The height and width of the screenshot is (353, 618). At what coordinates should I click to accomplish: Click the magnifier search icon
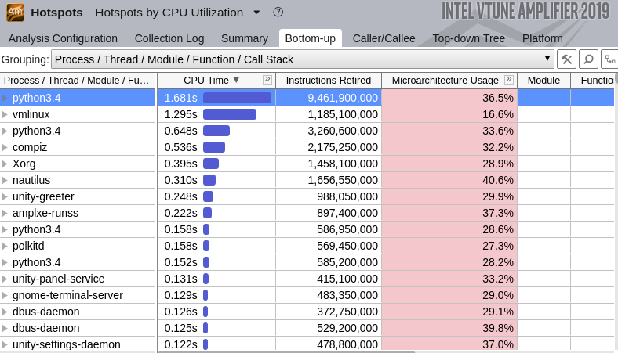(x=588, y=59)
